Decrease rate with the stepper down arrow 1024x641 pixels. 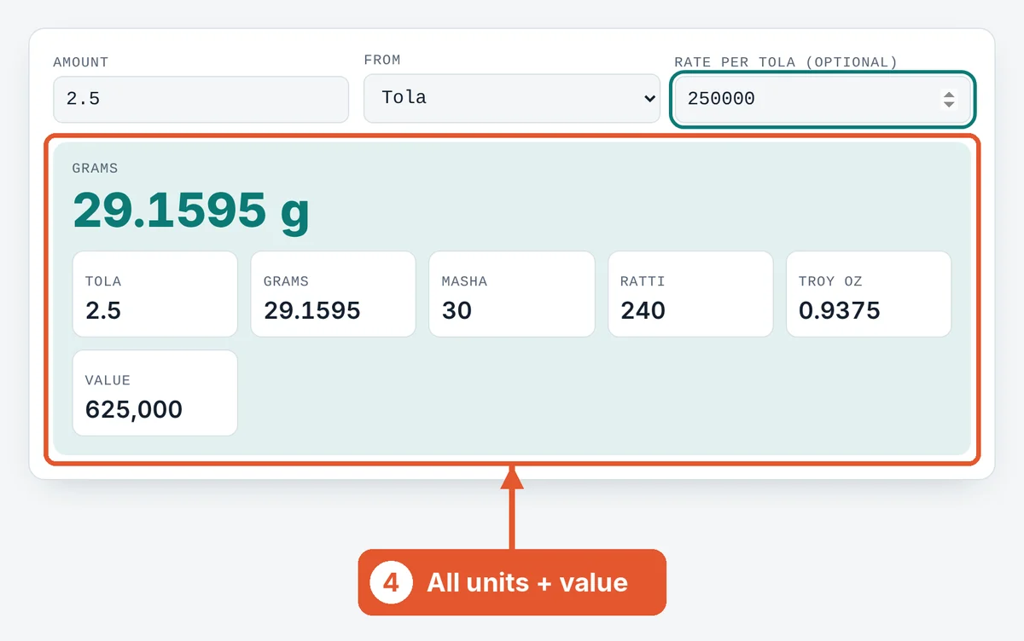(949, 104)
